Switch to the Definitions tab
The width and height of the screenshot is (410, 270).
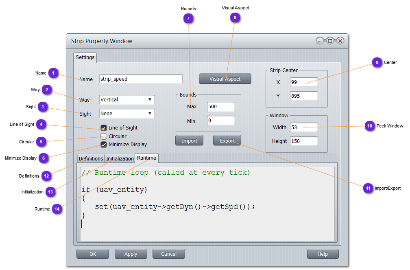(x=91, y=159)
